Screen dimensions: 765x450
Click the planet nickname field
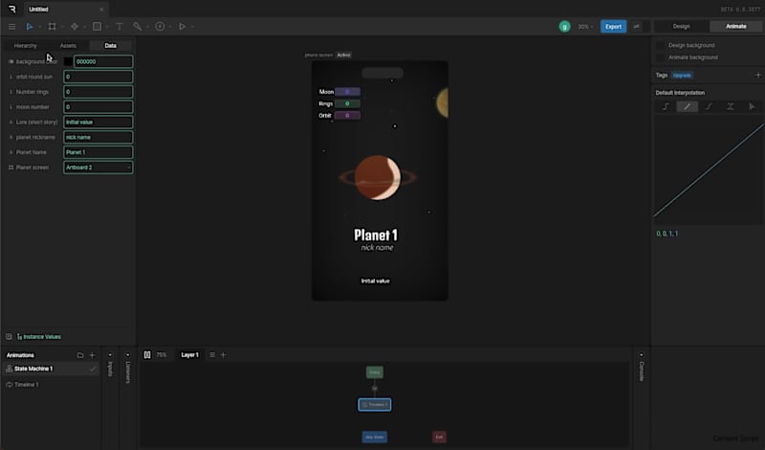(x=98, y=137)
